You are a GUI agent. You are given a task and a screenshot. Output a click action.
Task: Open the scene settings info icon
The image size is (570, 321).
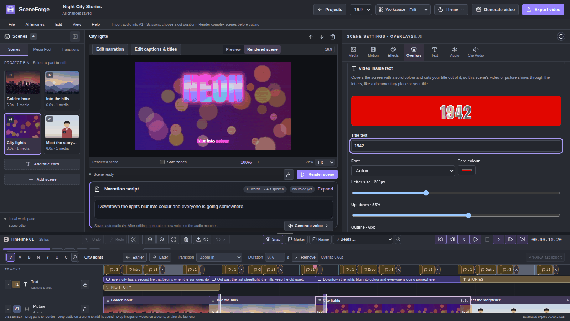(561, 36)
